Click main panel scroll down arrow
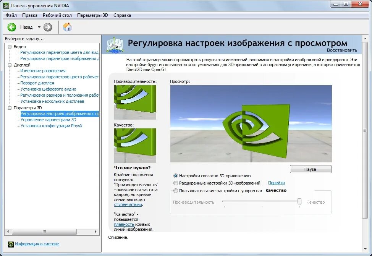Image resolution: width=372 pixels, height=256 pixels. (365, 249)
